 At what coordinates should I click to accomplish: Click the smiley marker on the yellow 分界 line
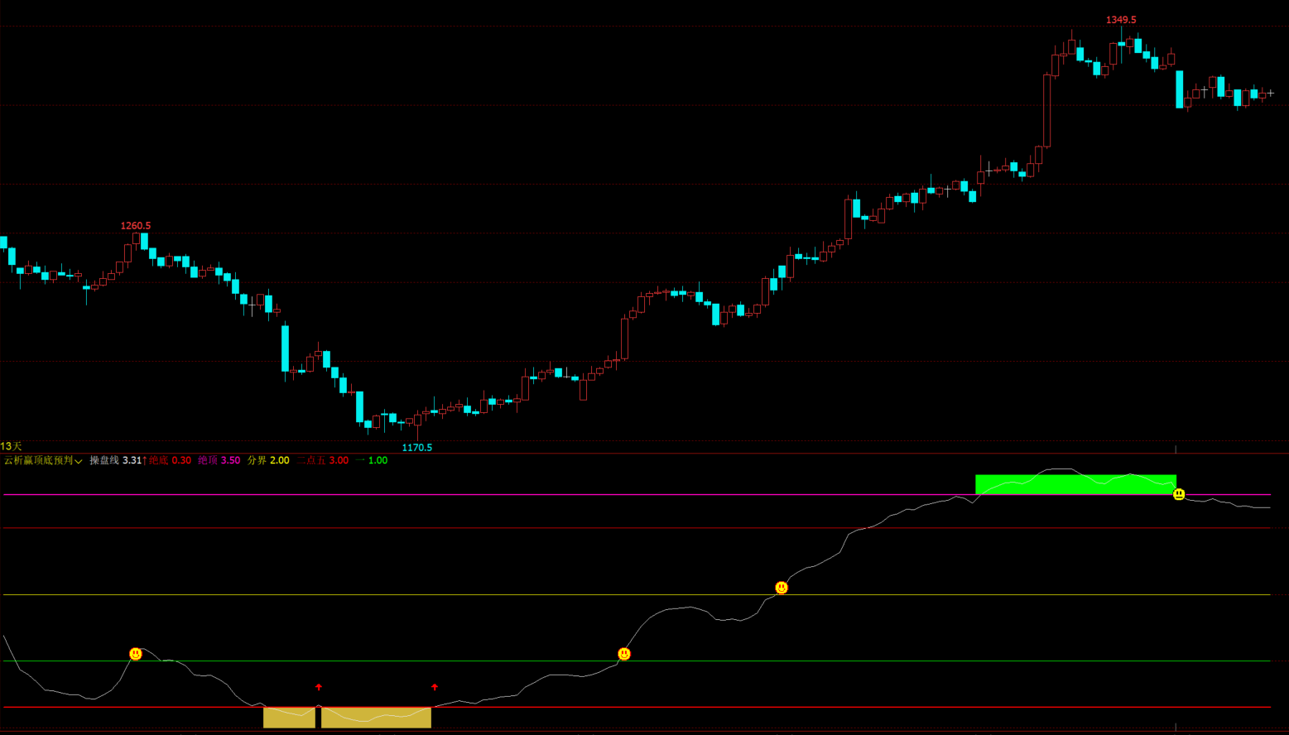[782, 588]
